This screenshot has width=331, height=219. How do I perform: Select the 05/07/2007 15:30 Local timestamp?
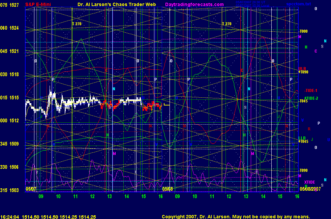click(252, 5)
